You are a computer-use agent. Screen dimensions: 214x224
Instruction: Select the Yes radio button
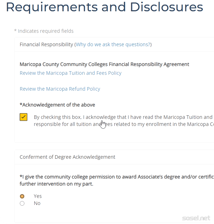click(22, 196)
